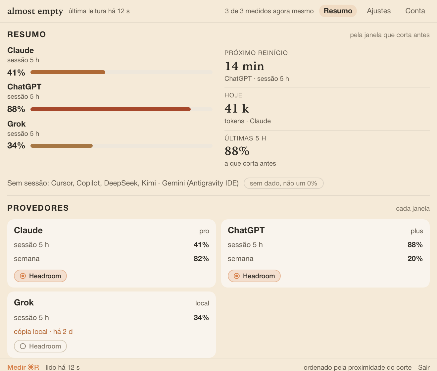Click the 'cada janela' label
The image size is (437, 371).
[413, 209]
